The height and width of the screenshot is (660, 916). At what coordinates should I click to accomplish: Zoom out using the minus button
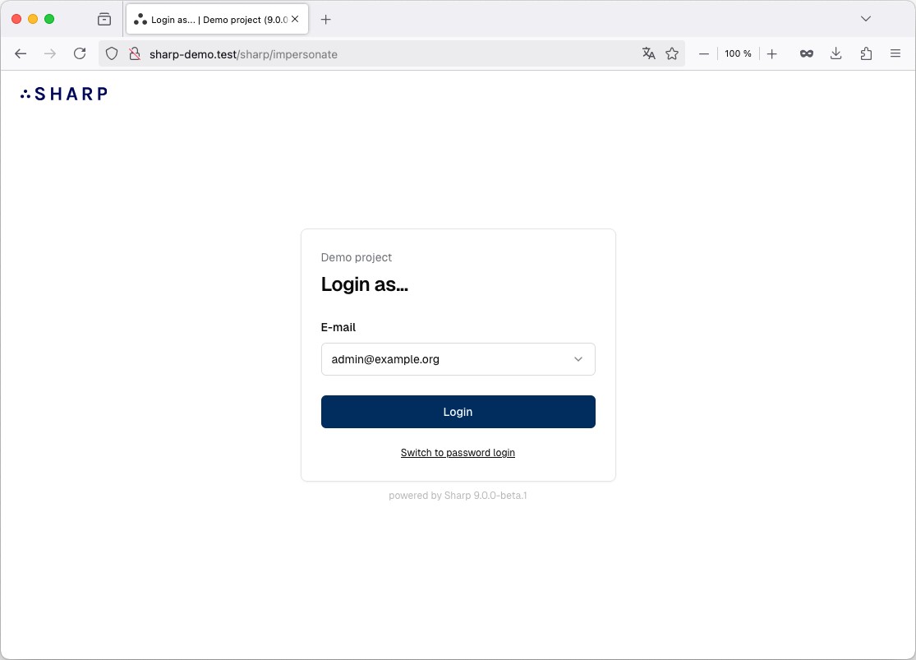(704, 53)
